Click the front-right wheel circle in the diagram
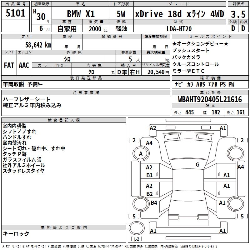Screen dimensions: 250x250 tap(236, 153)
